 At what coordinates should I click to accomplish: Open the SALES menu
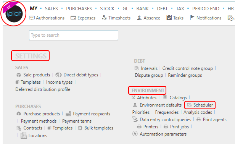51,9
